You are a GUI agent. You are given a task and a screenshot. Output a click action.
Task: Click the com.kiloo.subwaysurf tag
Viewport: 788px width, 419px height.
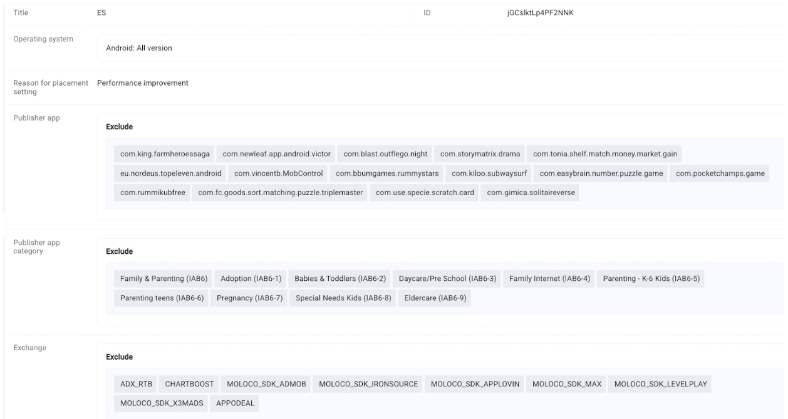(x=489, y=173)
